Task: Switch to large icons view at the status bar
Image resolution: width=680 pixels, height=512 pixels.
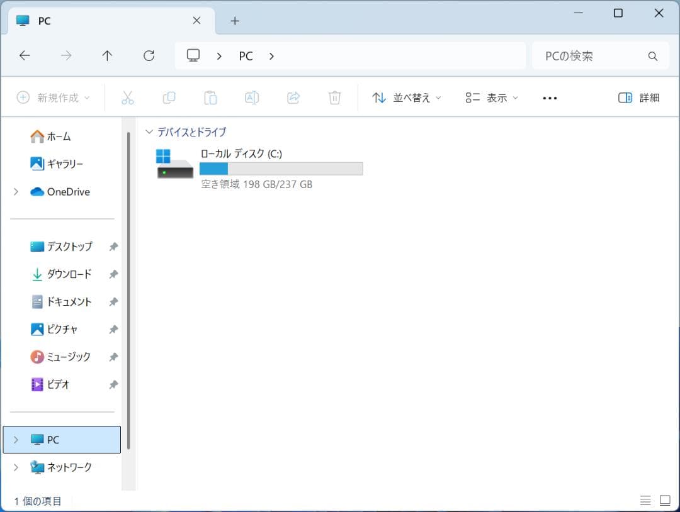Action: point(664,501)
